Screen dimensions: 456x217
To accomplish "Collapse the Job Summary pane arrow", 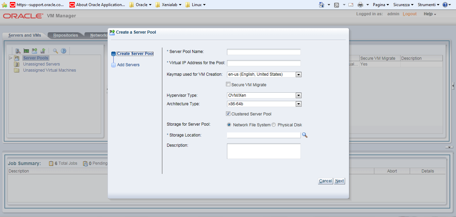I will tap(449, 147).
